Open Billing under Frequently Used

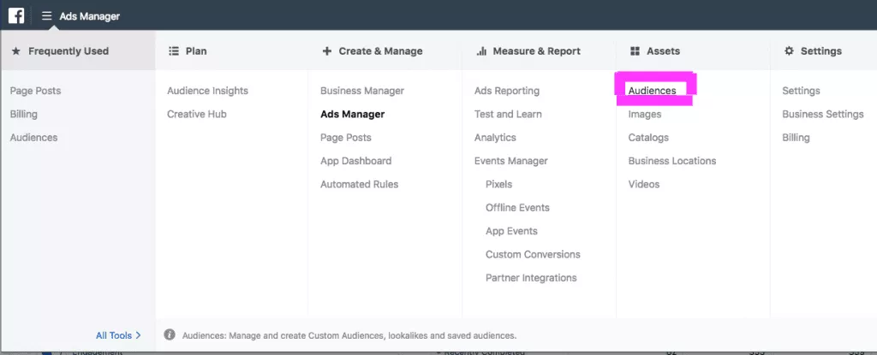(x=23, y=114)
